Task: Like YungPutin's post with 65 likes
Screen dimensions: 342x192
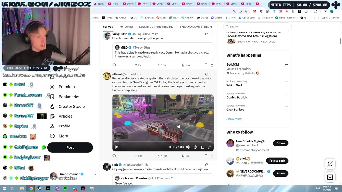Action: [x=162, y=65]
